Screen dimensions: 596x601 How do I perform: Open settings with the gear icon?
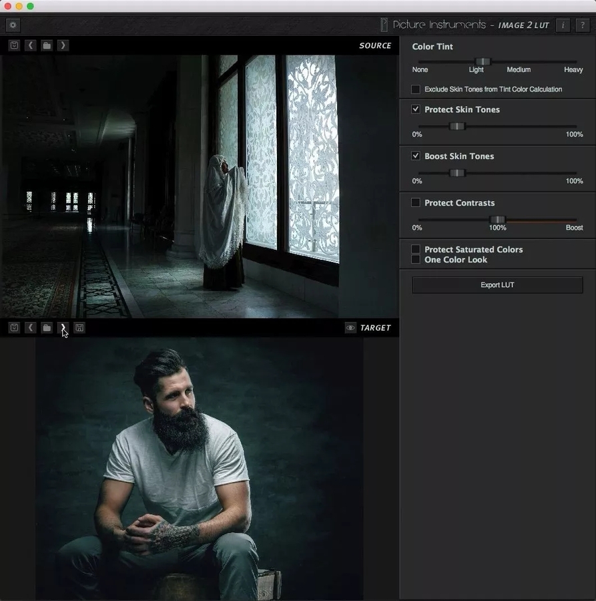coord(13,25)
